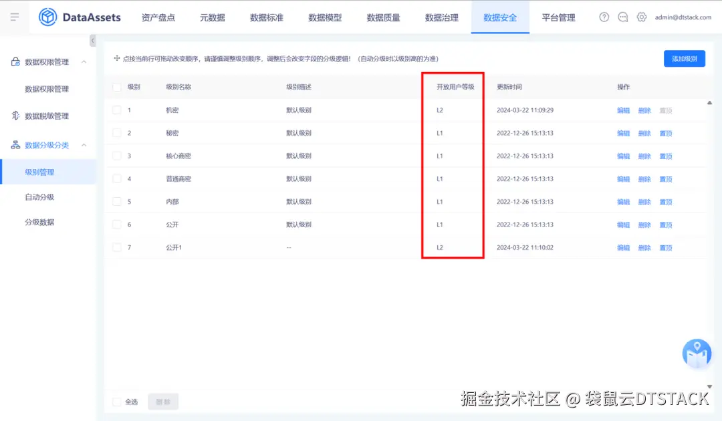Open the 数据治理 top menu
The height and width of the screenshot is (421, 722).
(x=442, y=17)
